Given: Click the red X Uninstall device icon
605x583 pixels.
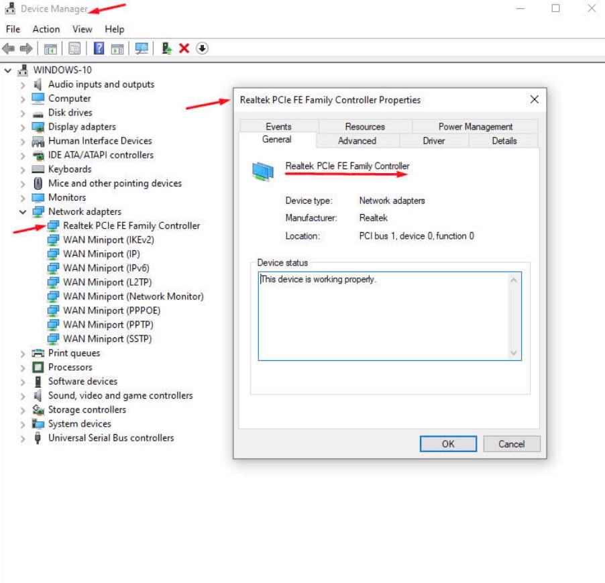Looking at the screenshot, I should click(x=184, y=48).
